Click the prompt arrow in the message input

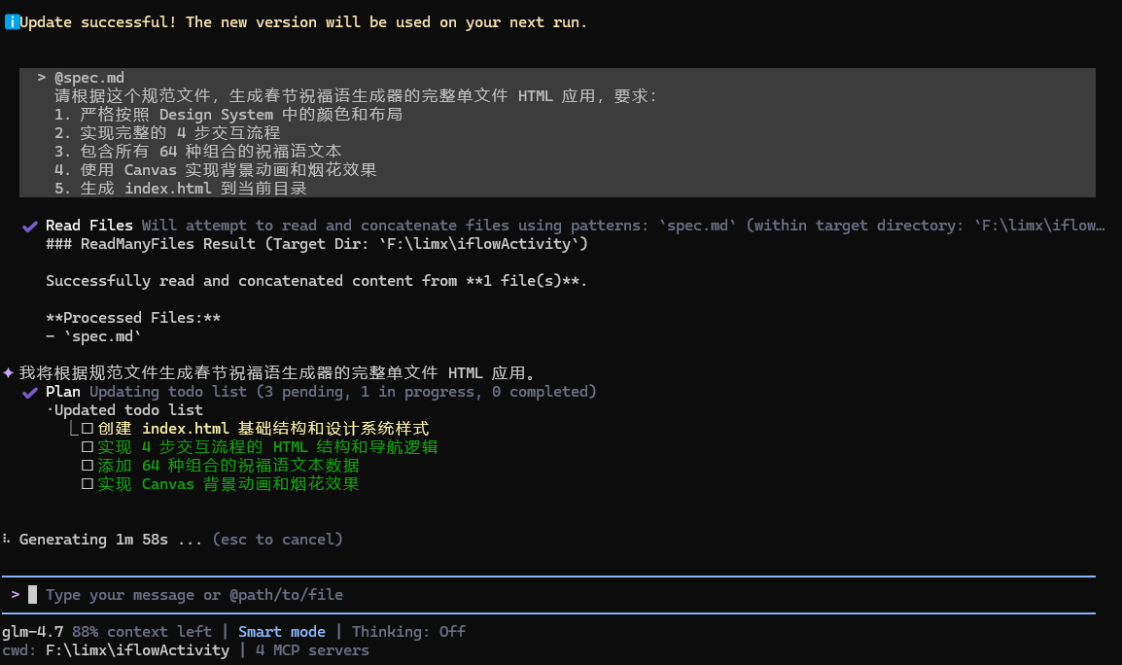pos(16,594)
